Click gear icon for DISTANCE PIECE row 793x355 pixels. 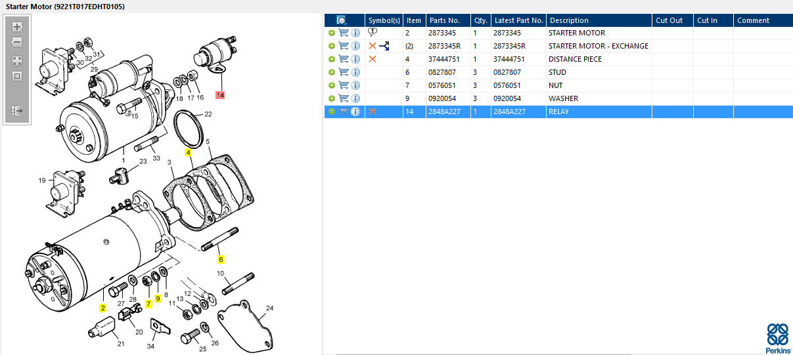(x=332, y=59)
